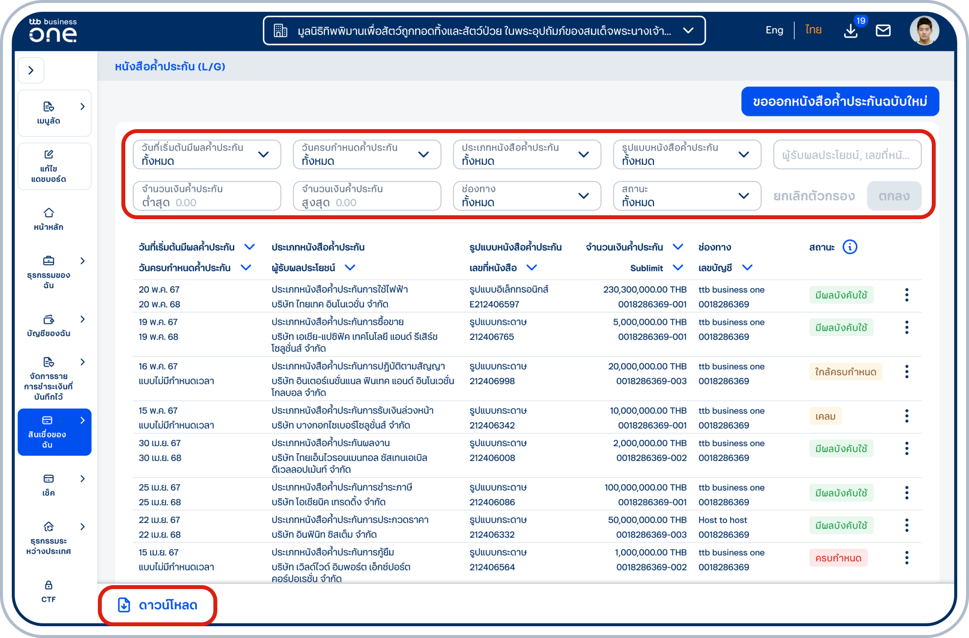Image resolution: width=969 pixels, height=638 pixels.
Task: Open the mail inbox envelope icon
Action: [883, 31]
